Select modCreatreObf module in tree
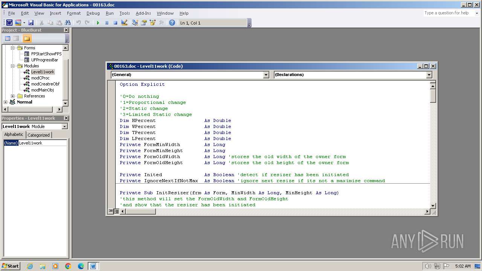 pos(45,84)
